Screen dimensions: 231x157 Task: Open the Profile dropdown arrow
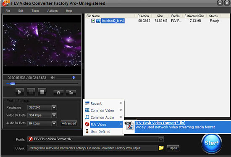pyautogui.click(x=161, y=139)
